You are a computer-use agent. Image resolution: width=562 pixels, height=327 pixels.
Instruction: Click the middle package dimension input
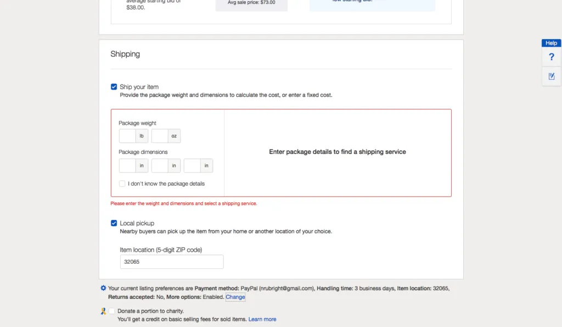point(159,165)
